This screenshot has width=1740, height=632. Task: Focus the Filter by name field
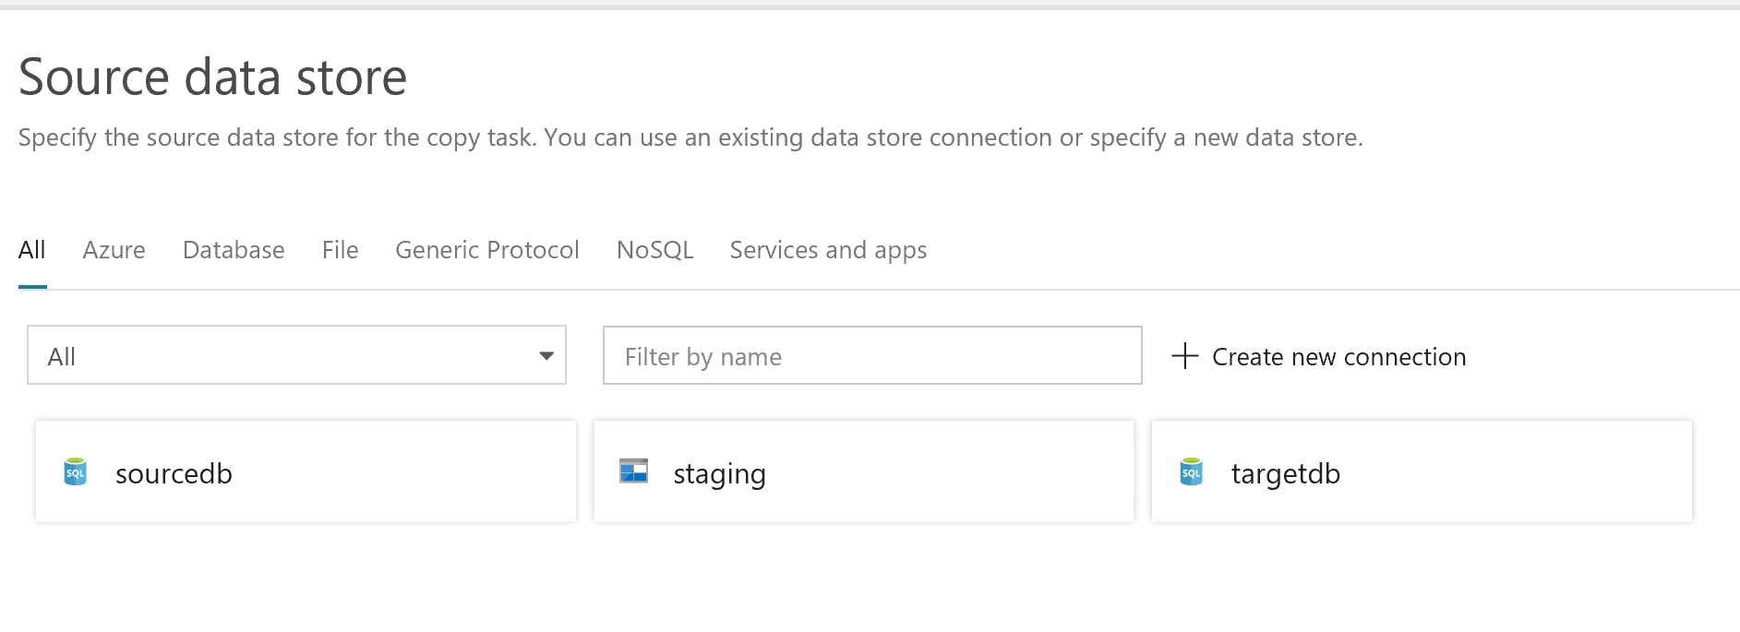click(872, 355)
